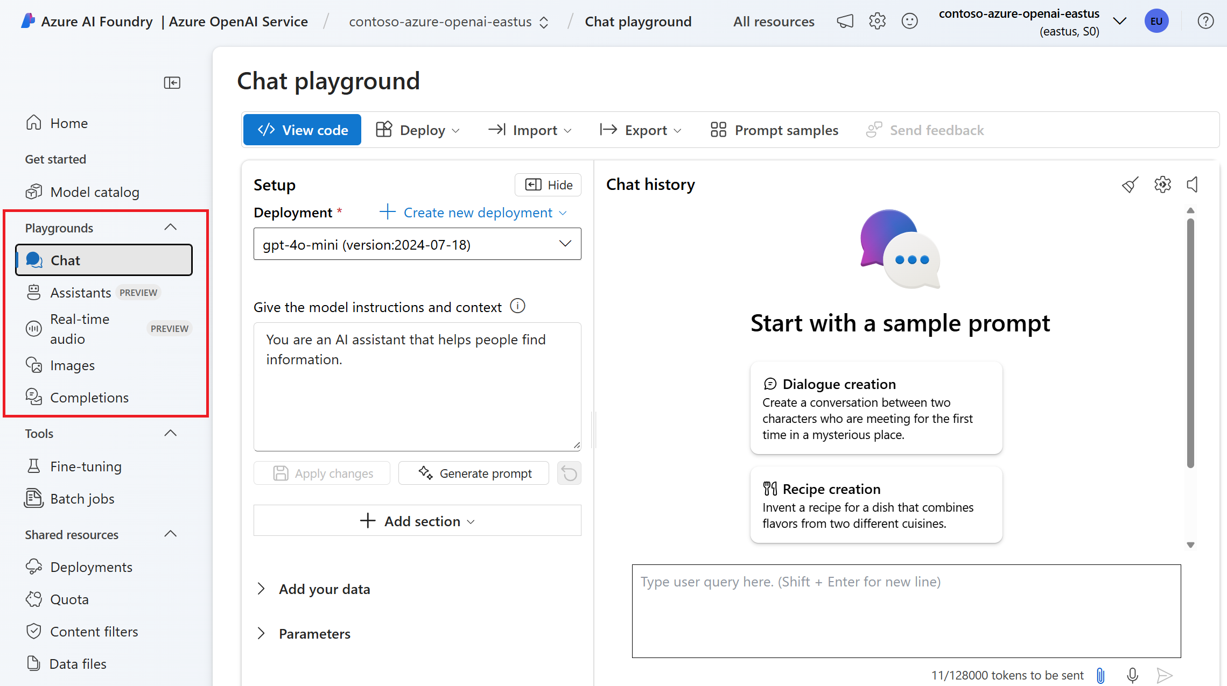Expand the Parameters section
Viewport: 1227px width, 686px height.
click(314, 634)
